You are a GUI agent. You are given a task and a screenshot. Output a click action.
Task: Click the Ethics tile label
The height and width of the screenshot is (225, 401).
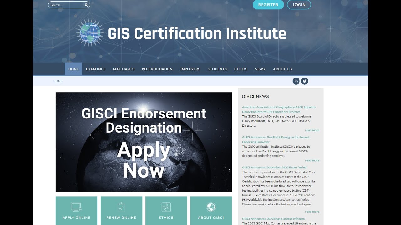[166, 218]
